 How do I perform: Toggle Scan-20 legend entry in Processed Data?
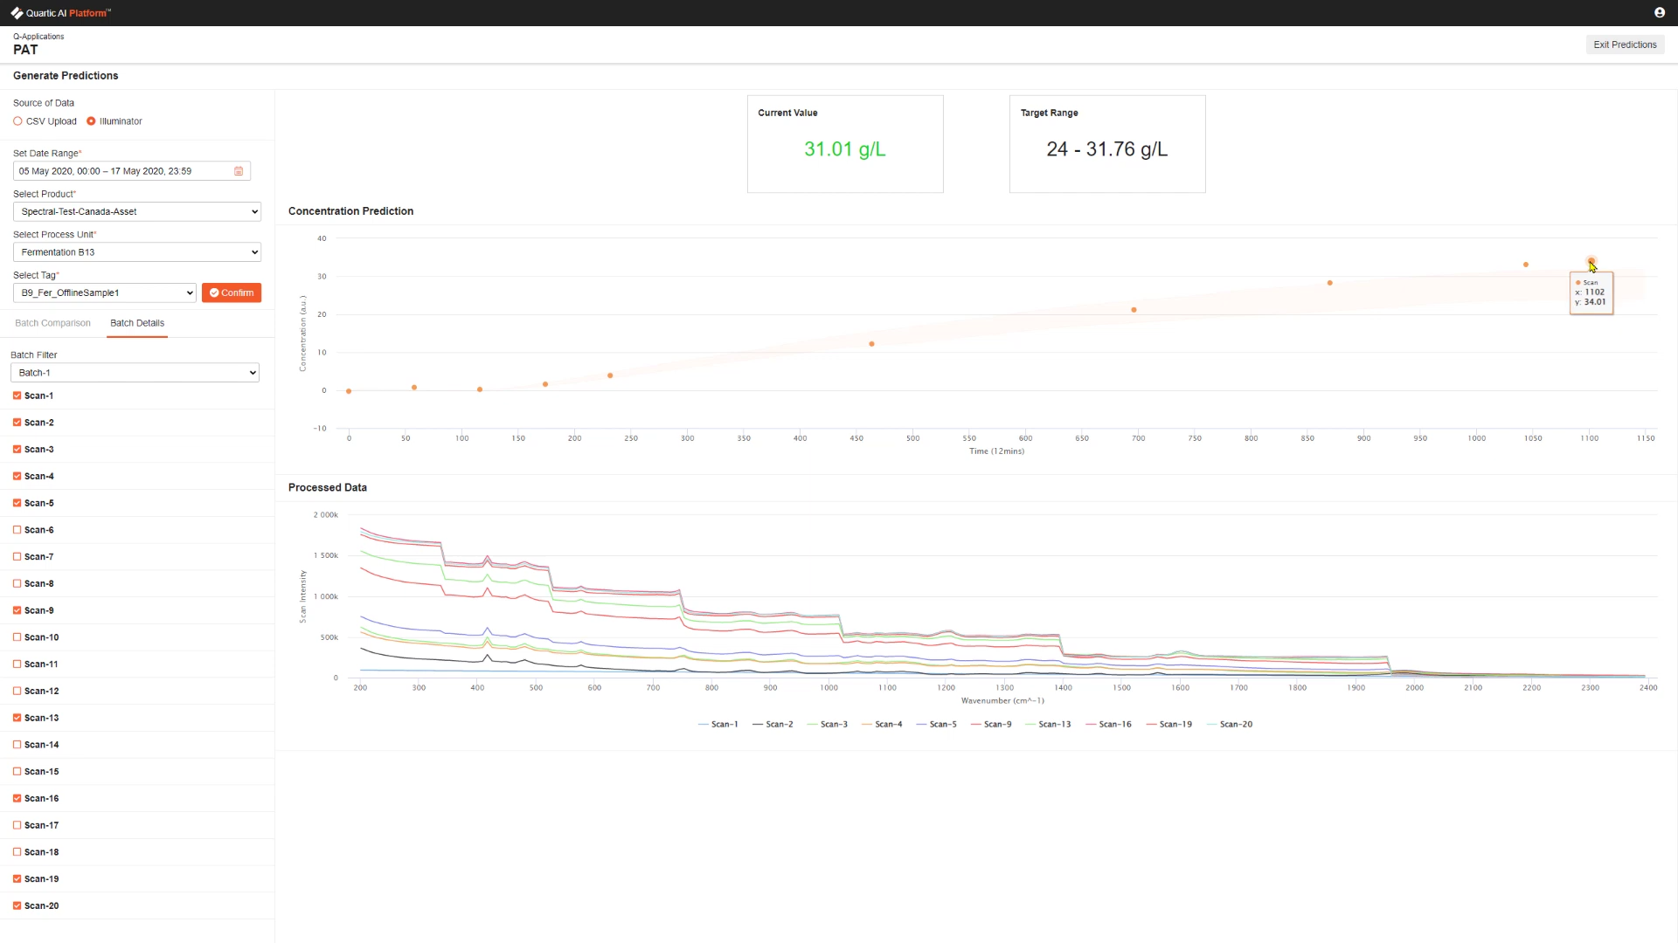click(1230, 724)
